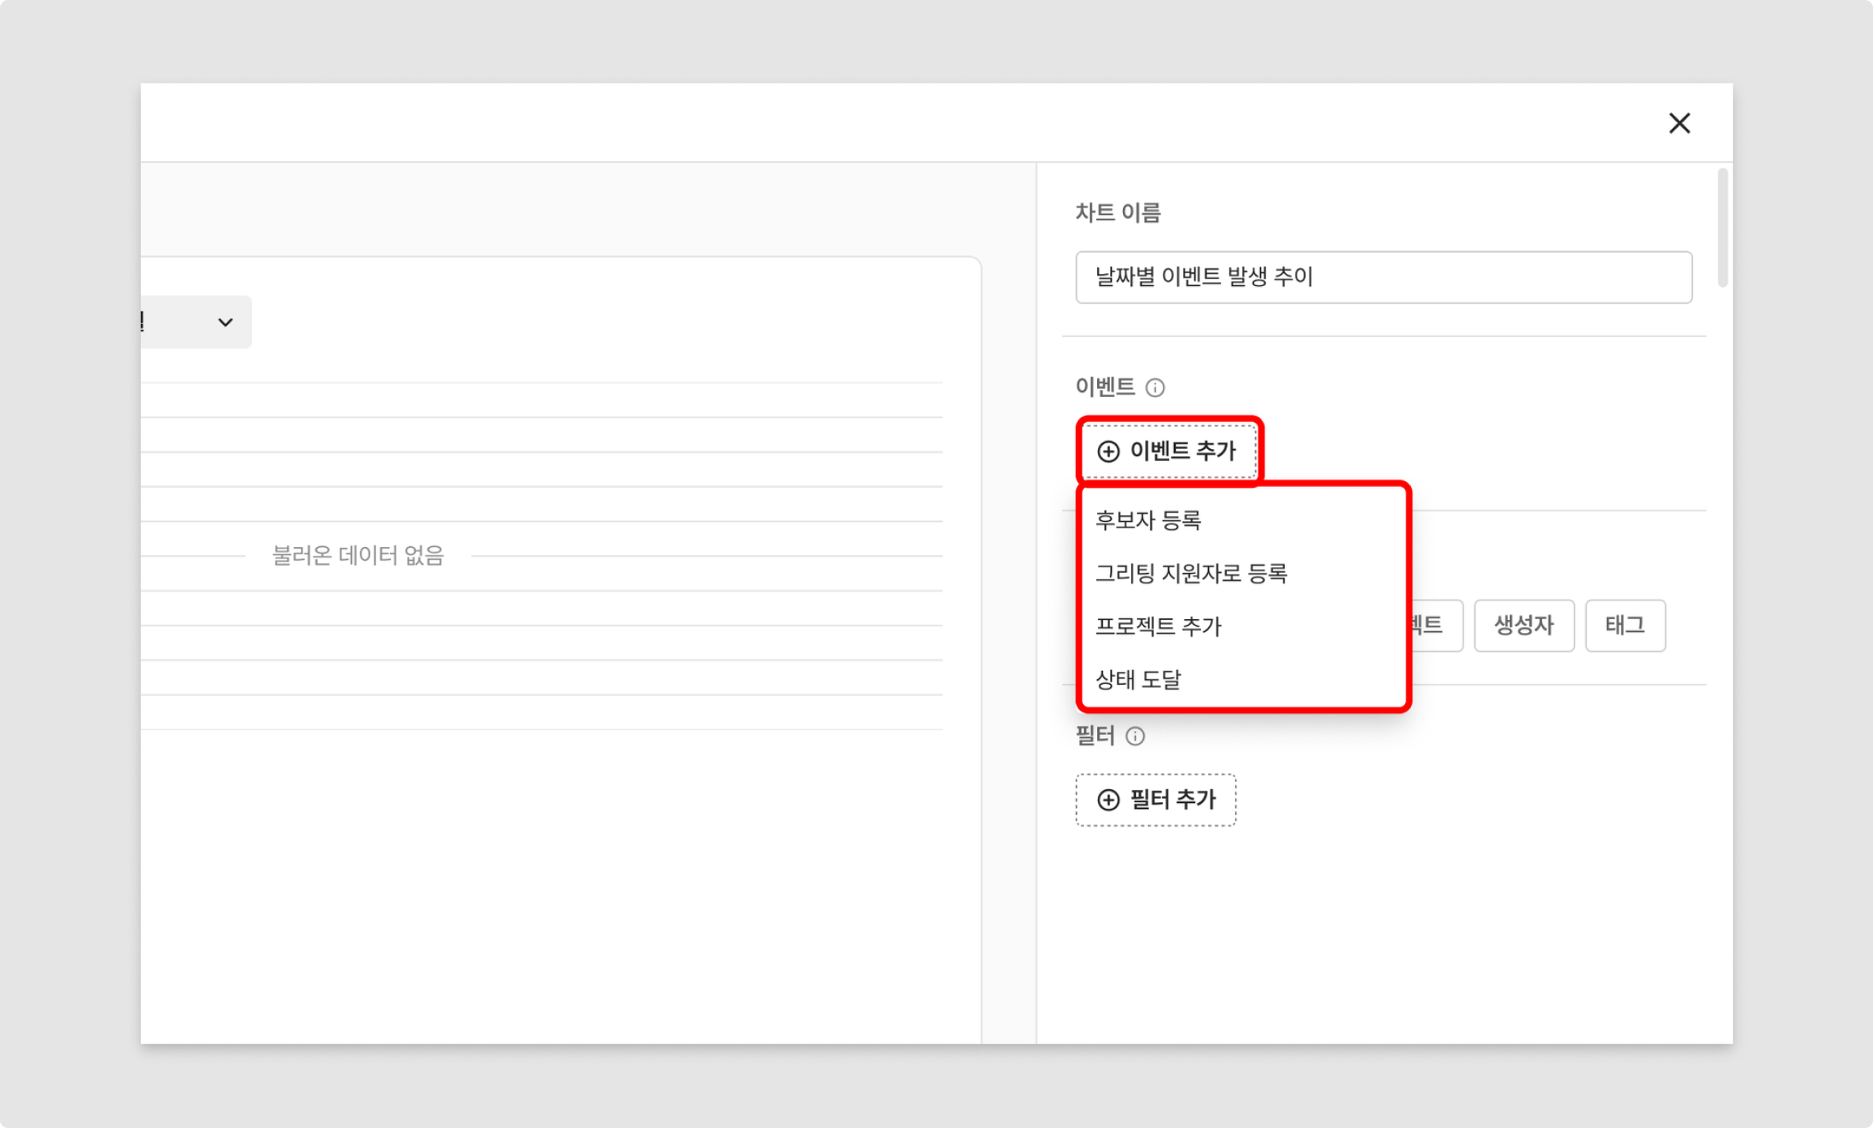Click plus icon in 필터 추가
This screenshot has height=1128, width=1873.
(1108, 800)
